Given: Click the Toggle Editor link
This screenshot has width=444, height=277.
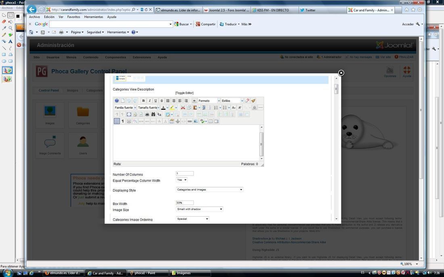Looking at the screenshot, I should pyautogui.click(x=184, y=93).
